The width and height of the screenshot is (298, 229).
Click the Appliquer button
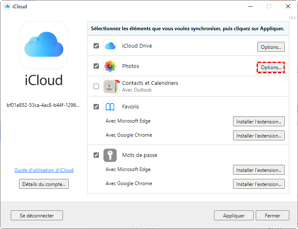click(x=233, y=215)
